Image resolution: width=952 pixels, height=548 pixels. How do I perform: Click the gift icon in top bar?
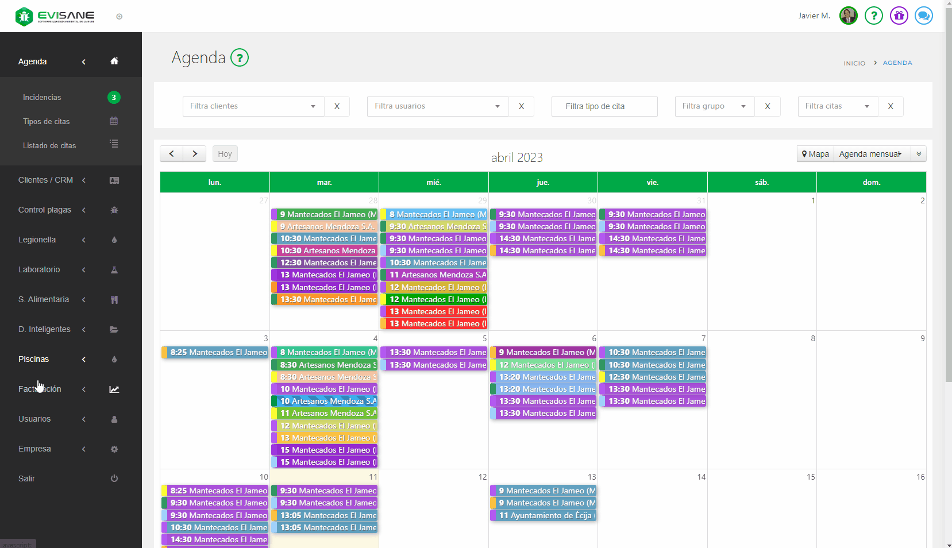coord(899,16)
